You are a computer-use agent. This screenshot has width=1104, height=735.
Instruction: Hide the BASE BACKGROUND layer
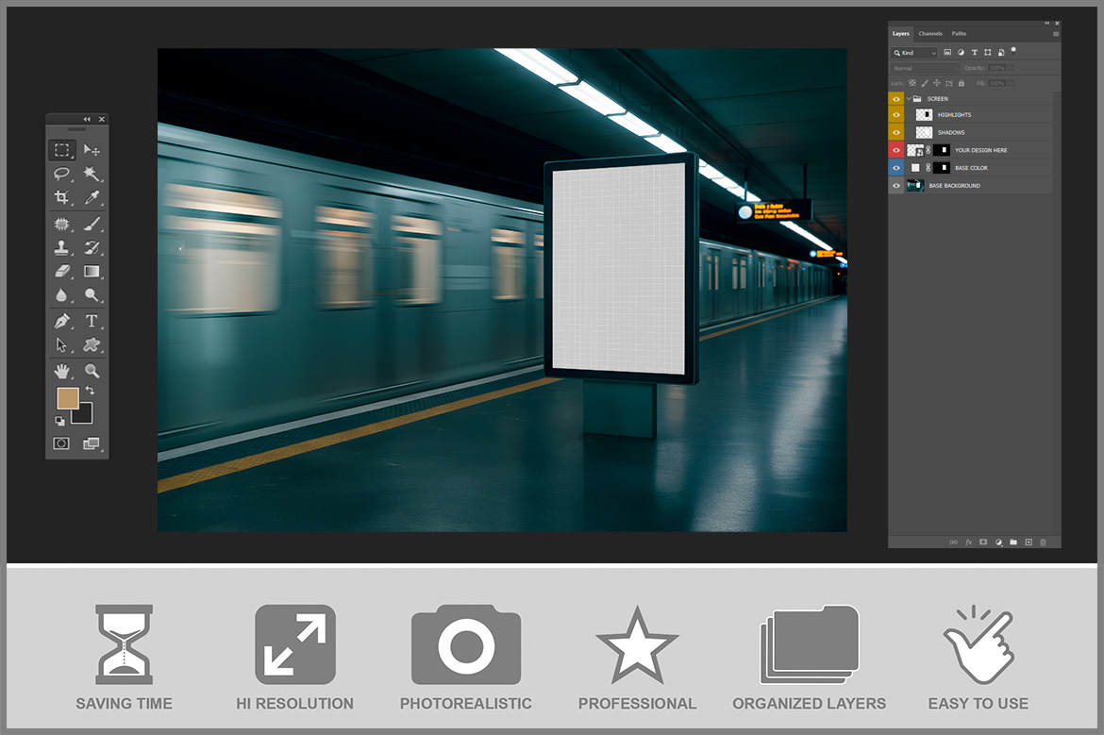[895, 186]
